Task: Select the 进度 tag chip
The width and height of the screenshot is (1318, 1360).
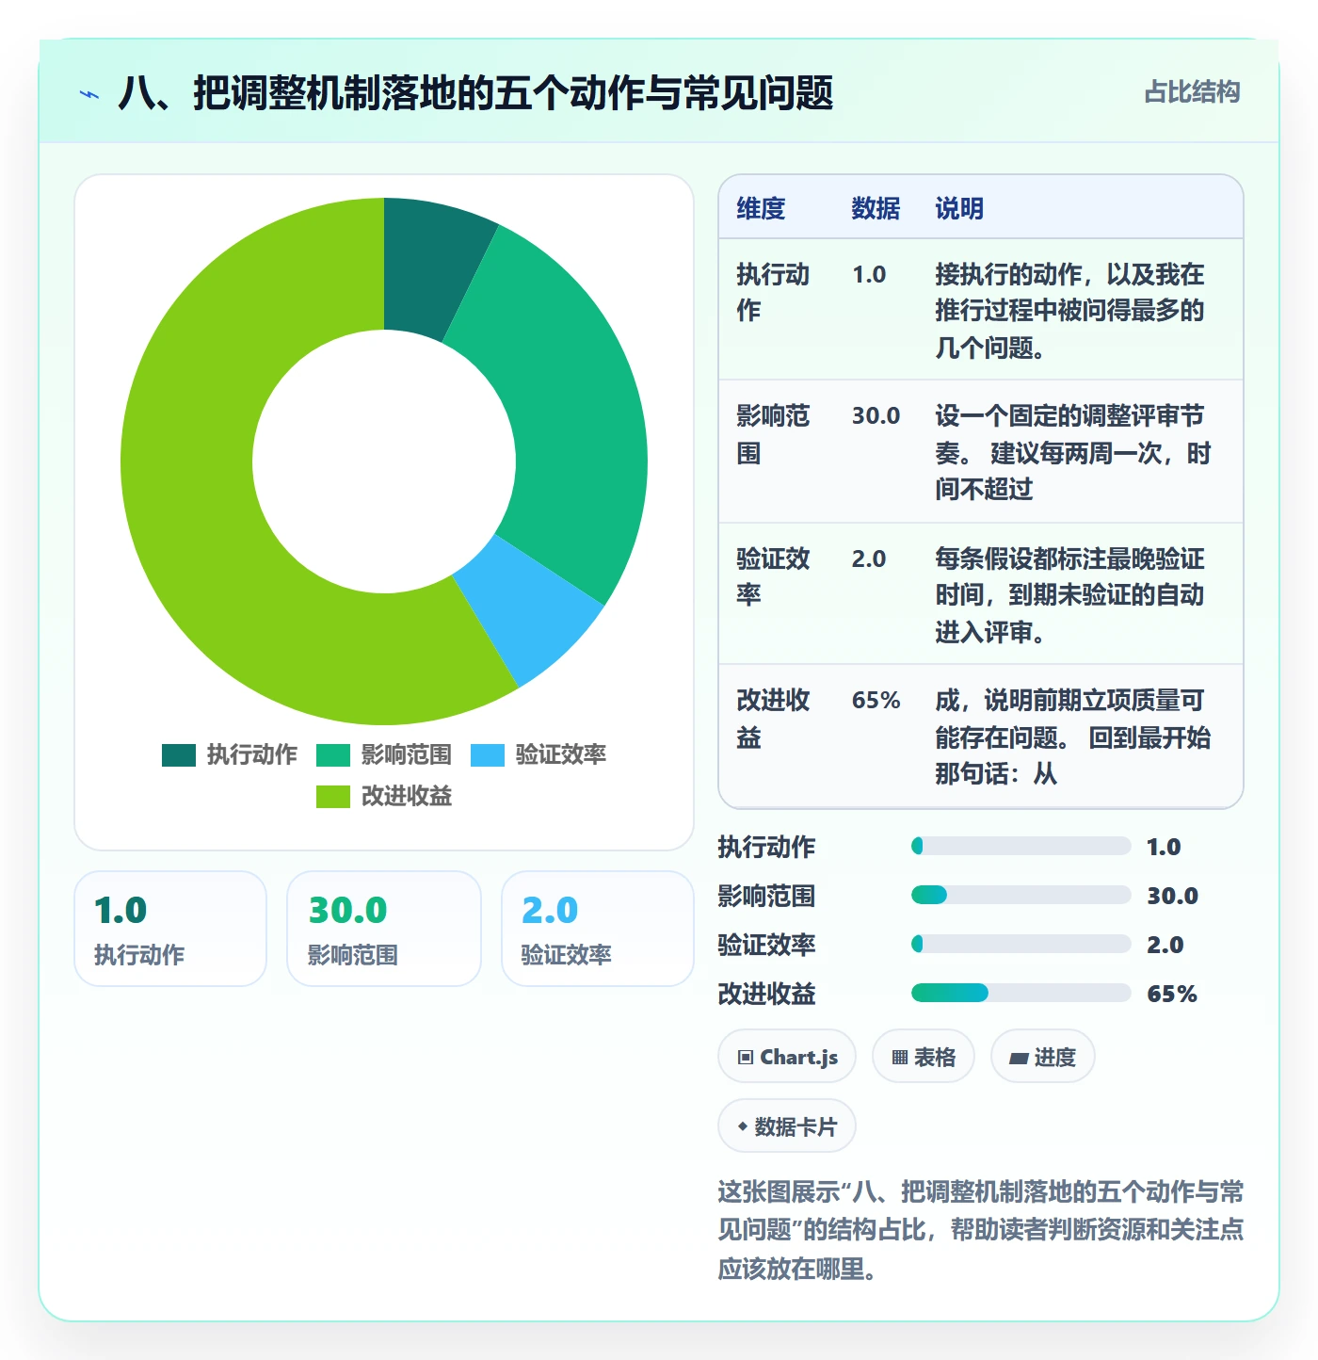Action: pos(1042,1057)
